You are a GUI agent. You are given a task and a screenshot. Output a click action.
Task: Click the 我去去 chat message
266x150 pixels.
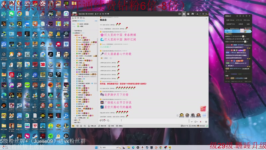103,20
